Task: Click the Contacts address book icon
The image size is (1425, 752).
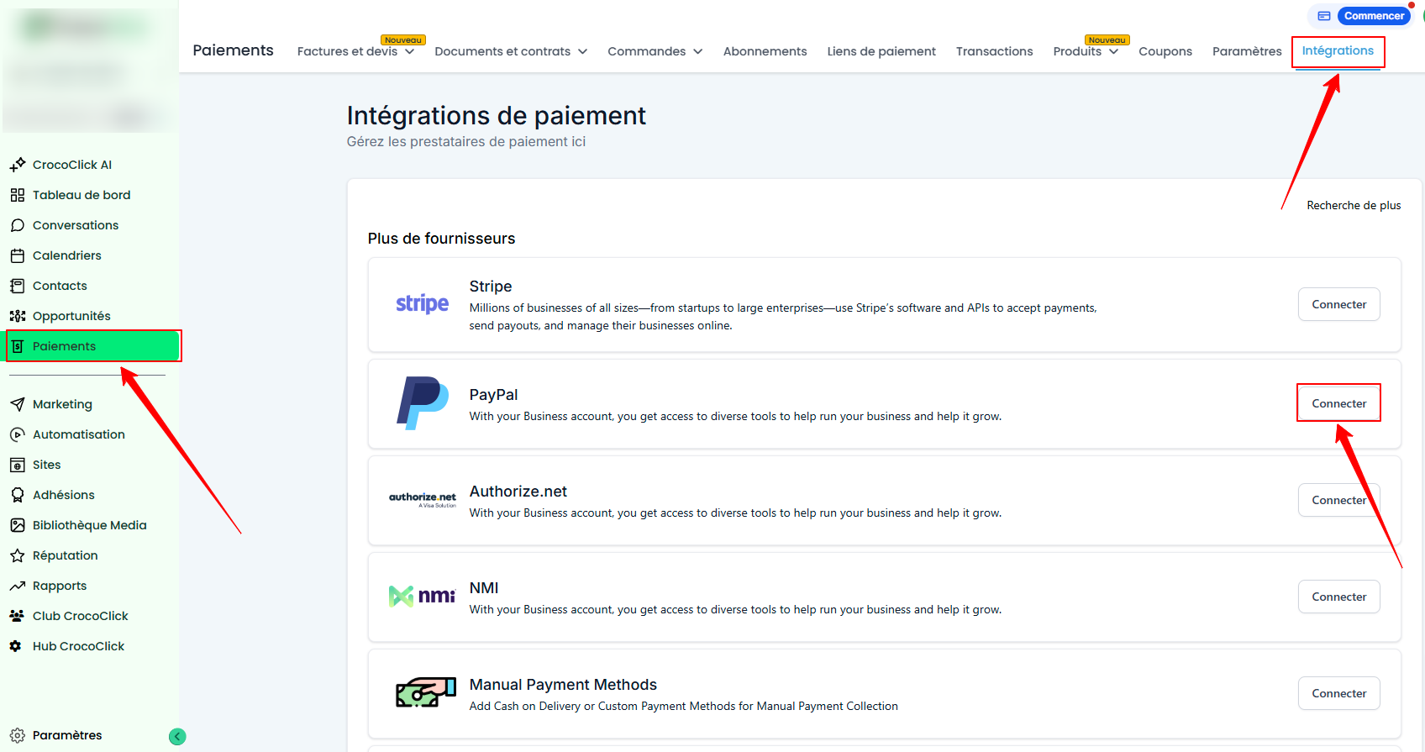Action: coord(18,286)
